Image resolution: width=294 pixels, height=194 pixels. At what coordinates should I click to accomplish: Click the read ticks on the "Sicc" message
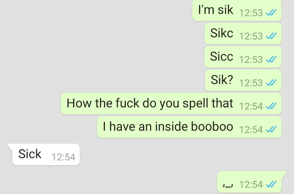pos(271,59)
